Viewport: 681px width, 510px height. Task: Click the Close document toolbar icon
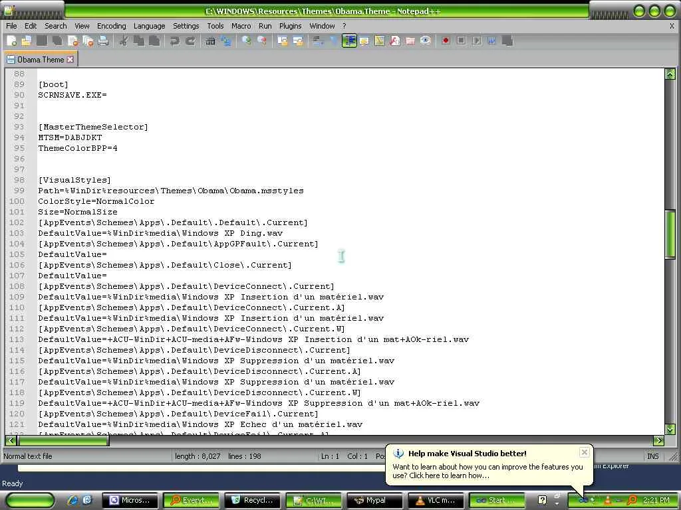pos(72,41)
